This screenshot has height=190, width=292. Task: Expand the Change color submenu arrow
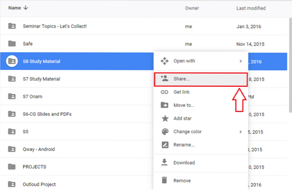pyautogui.click(x=241, y=132)
